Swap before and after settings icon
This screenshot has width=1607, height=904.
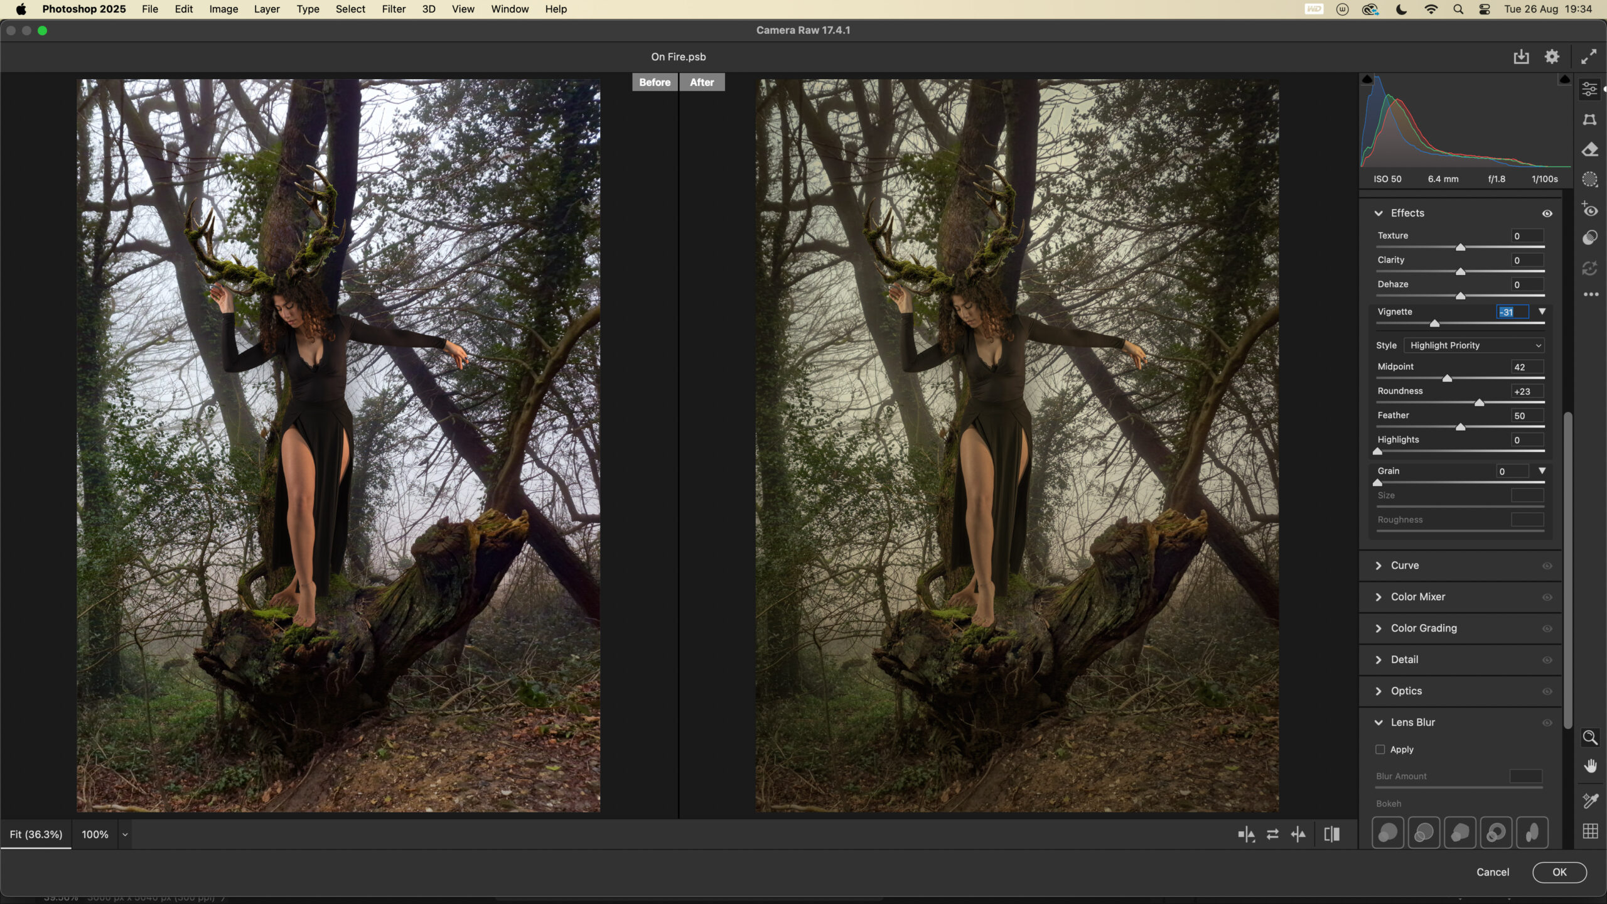(x=1272, y=834)
